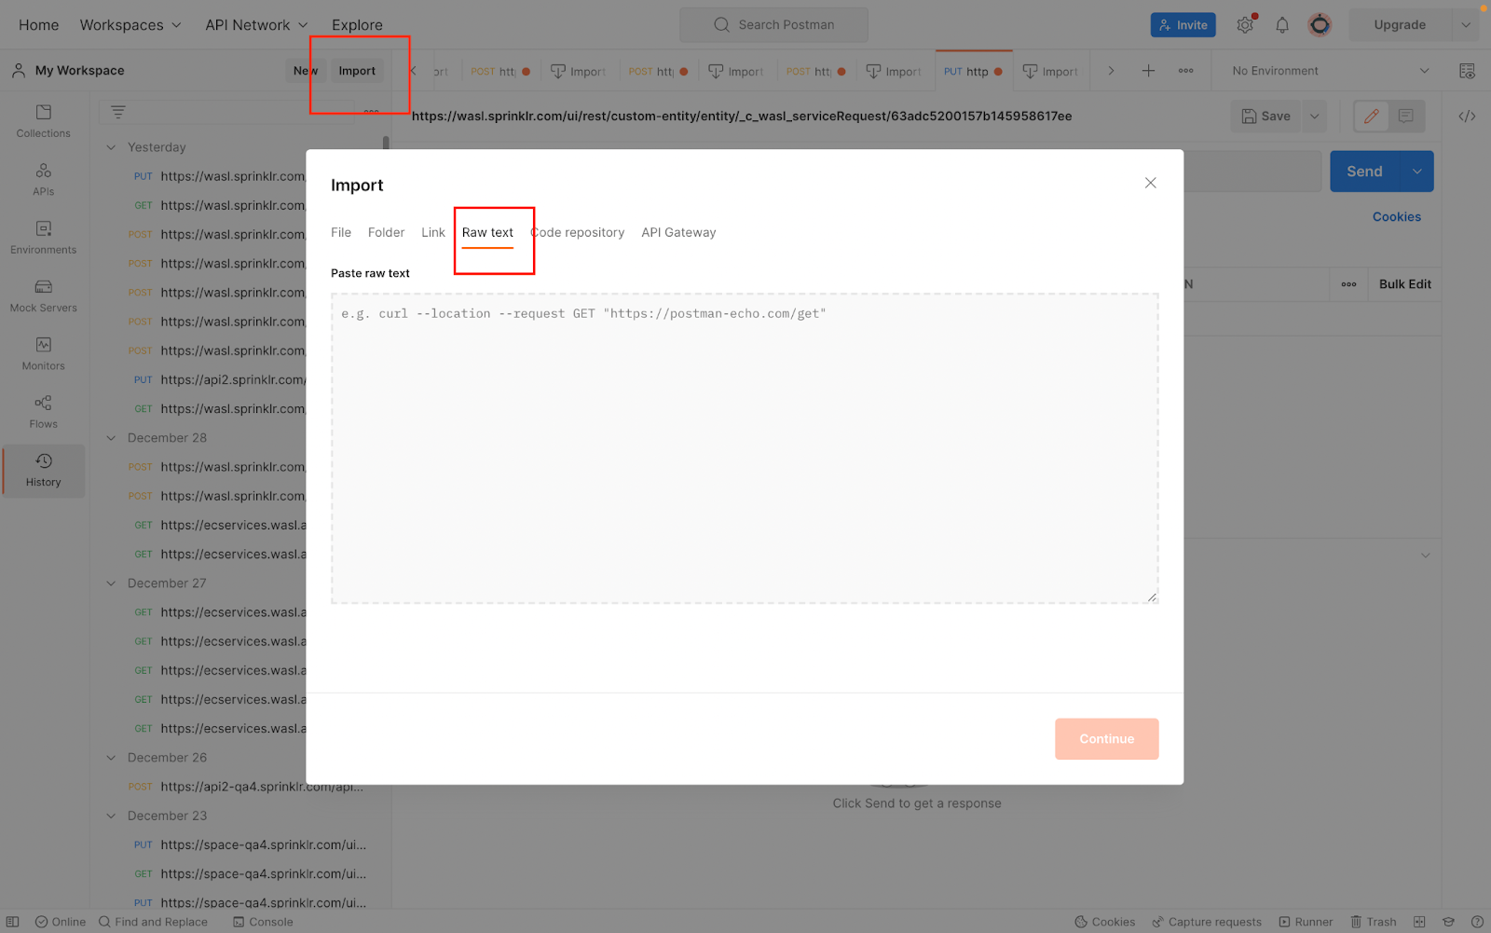The image size is (1491, 933).
Task: Open the Send options dropdown arrow
Action: pos(1416,172)
